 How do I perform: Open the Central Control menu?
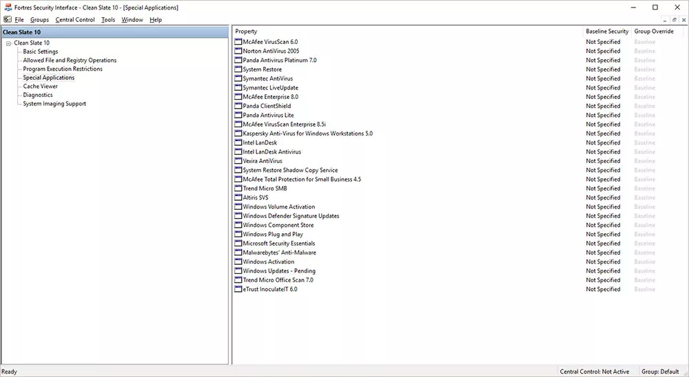coord(75,20)
